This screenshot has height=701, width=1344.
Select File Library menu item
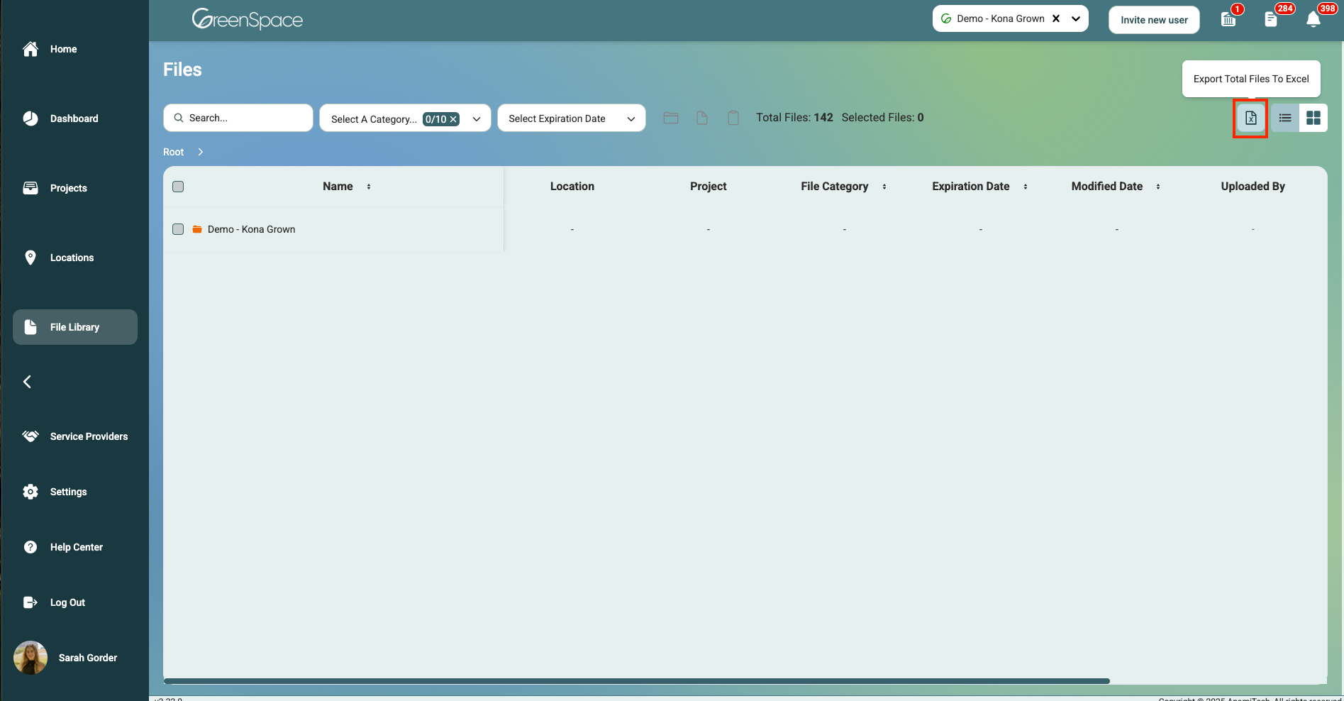pos(74,327)
